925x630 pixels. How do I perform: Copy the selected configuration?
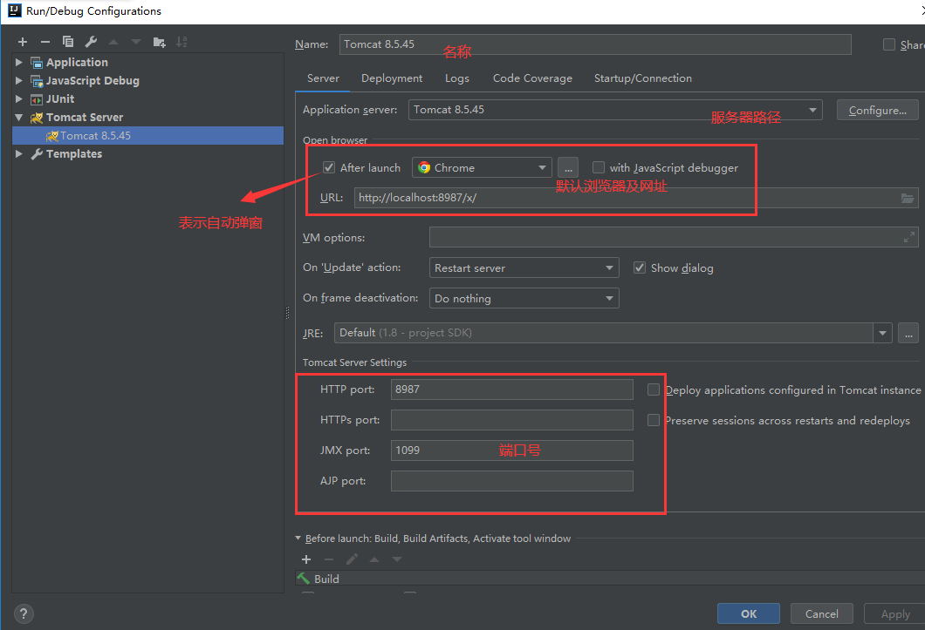coord(68,42)
